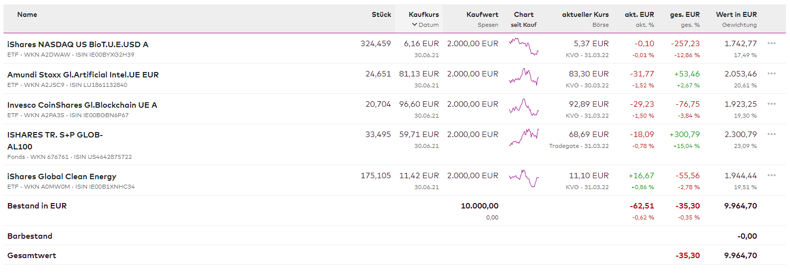Sort by aktueller Kurs column header

[585, 14]
